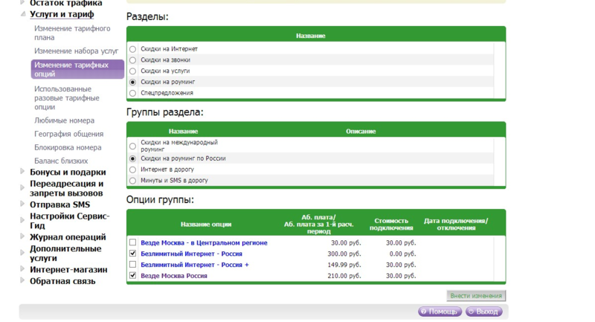Expand the 'Обратная связь' section arrow
Screen dimensions: 595x322
[x=22, y=280]
